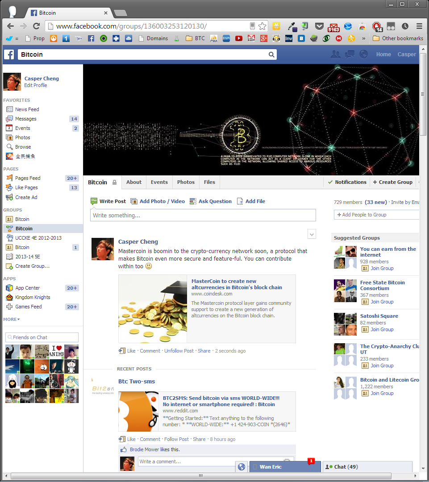Click the search magnifier in the Facebook search box

[x=271, y=54]
